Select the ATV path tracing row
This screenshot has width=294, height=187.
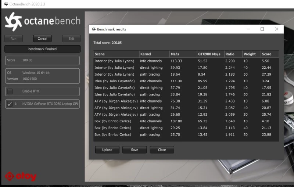(x=186, y=115)
